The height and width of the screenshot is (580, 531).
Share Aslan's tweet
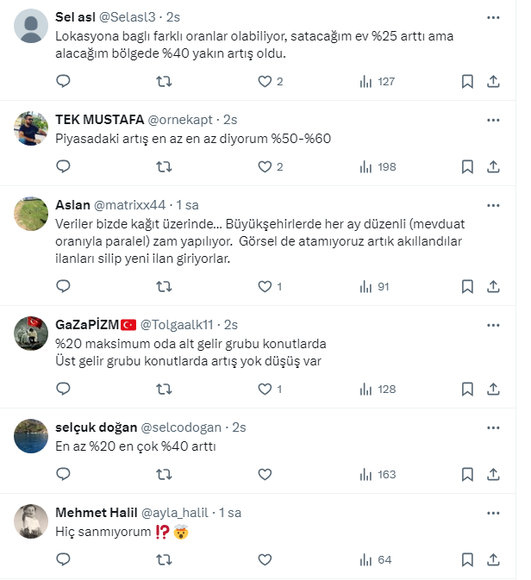point(493,286)
